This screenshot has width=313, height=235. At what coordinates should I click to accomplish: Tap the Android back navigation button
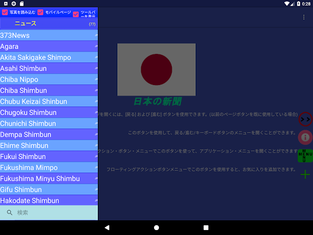pyautogui.click(x=107, y=228)
